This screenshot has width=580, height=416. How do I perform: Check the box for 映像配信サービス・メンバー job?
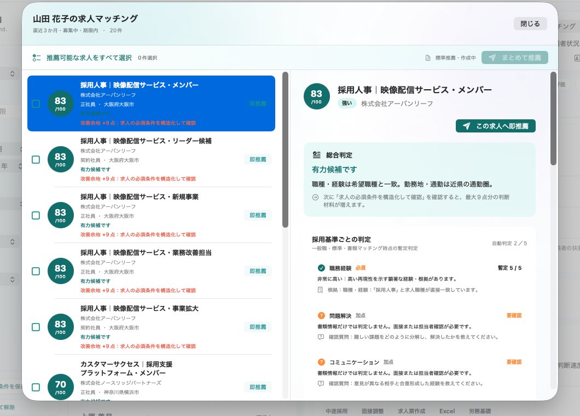pos(36,103)
